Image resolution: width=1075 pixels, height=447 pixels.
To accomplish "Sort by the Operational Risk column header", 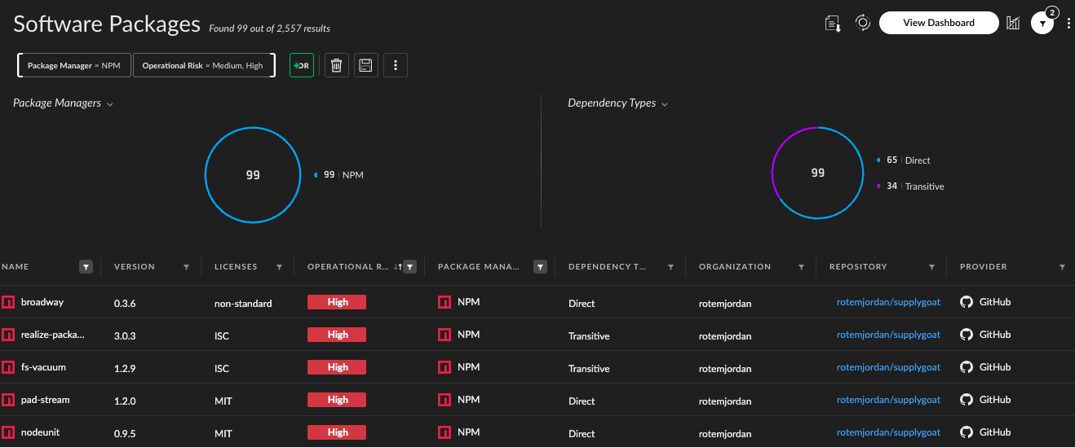I will (x=347, y=267).
